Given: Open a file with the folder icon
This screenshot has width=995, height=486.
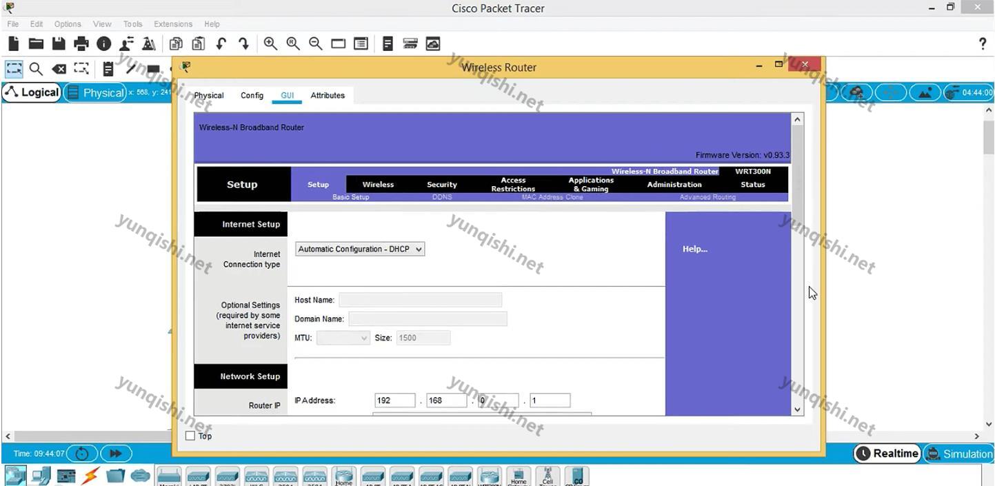Looking at the screenshot, I should click(36, 43).
